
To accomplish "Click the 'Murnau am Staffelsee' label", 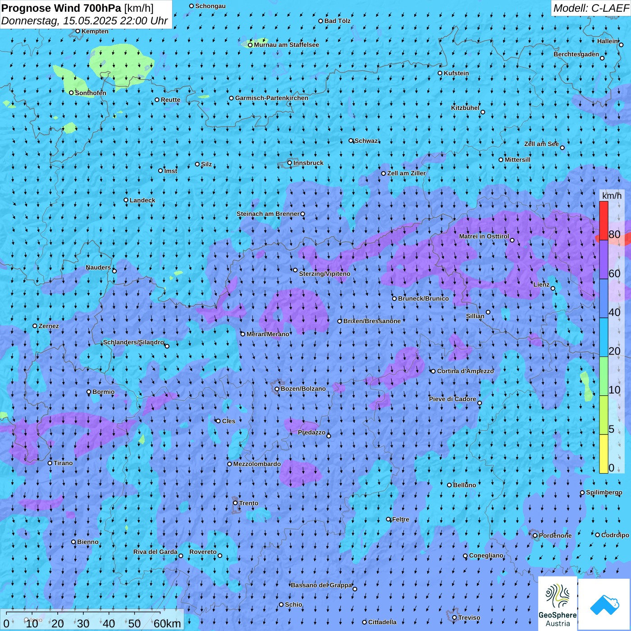I will [x=286, y=45].
